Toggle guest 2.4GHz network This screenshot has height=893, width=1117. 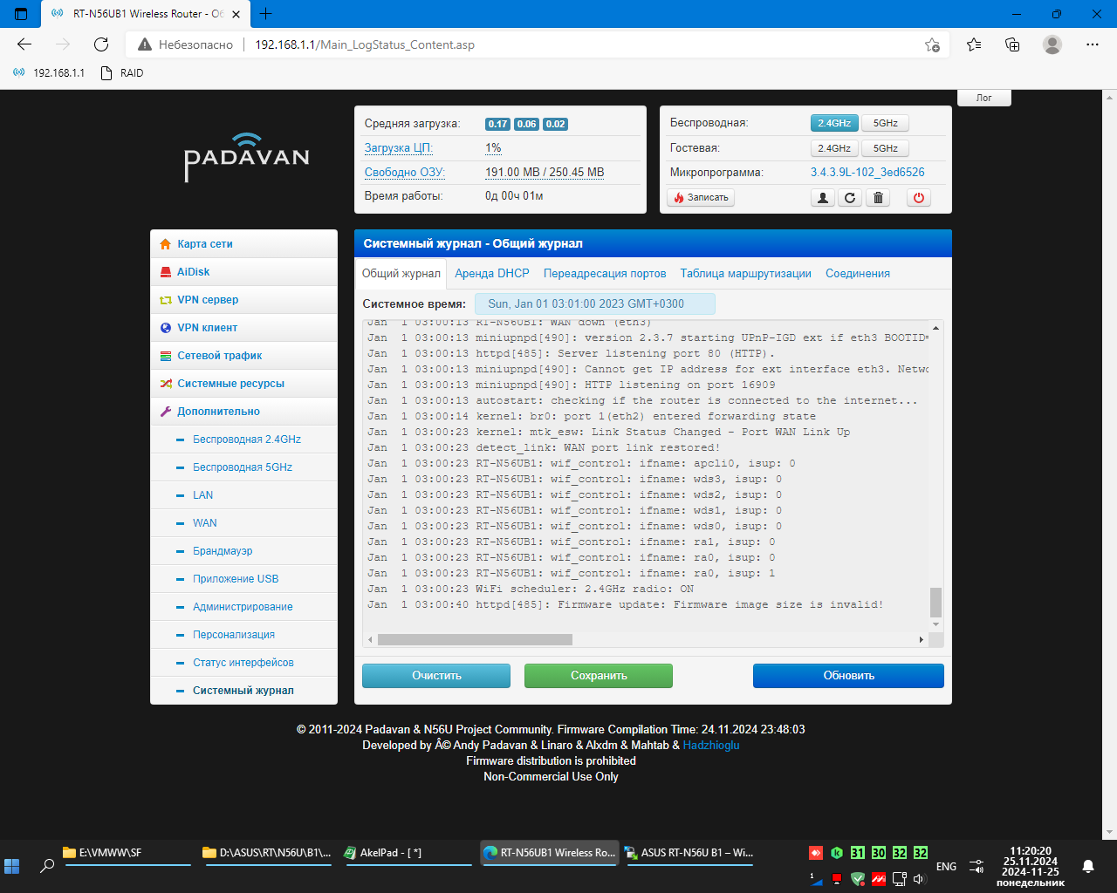click(833, 148)
